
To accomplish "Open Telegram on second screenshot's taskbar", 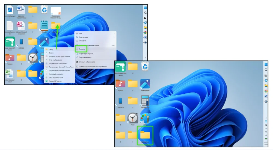I will pyautogui.click(x=266, y=81).
